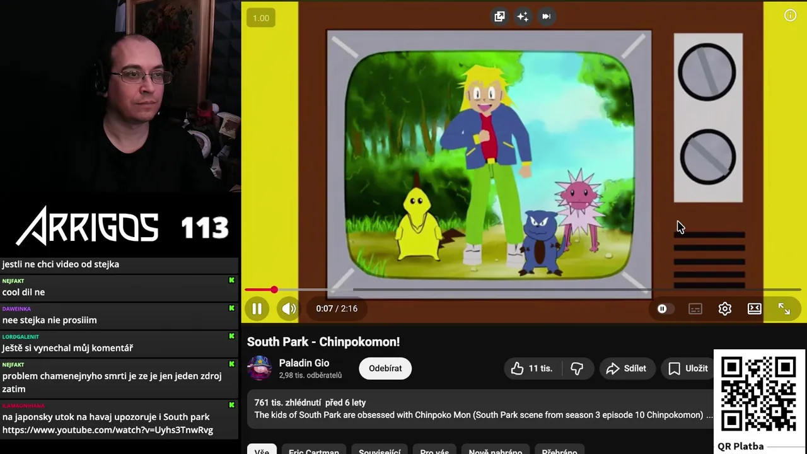
Task: Click the ARRIGOS stream logo
Action: click(x=88, y=226)
